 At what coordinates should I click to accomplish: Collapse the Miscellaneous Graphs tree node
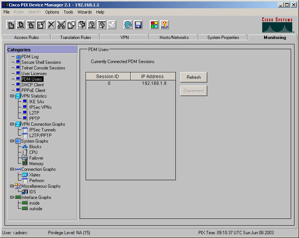point(12,186)
